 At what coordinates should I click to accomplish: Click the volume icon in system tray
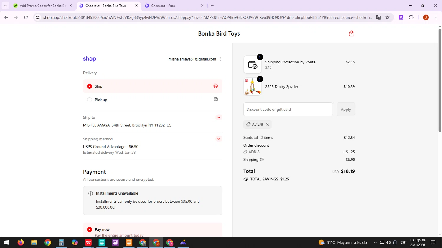(388, 242)
